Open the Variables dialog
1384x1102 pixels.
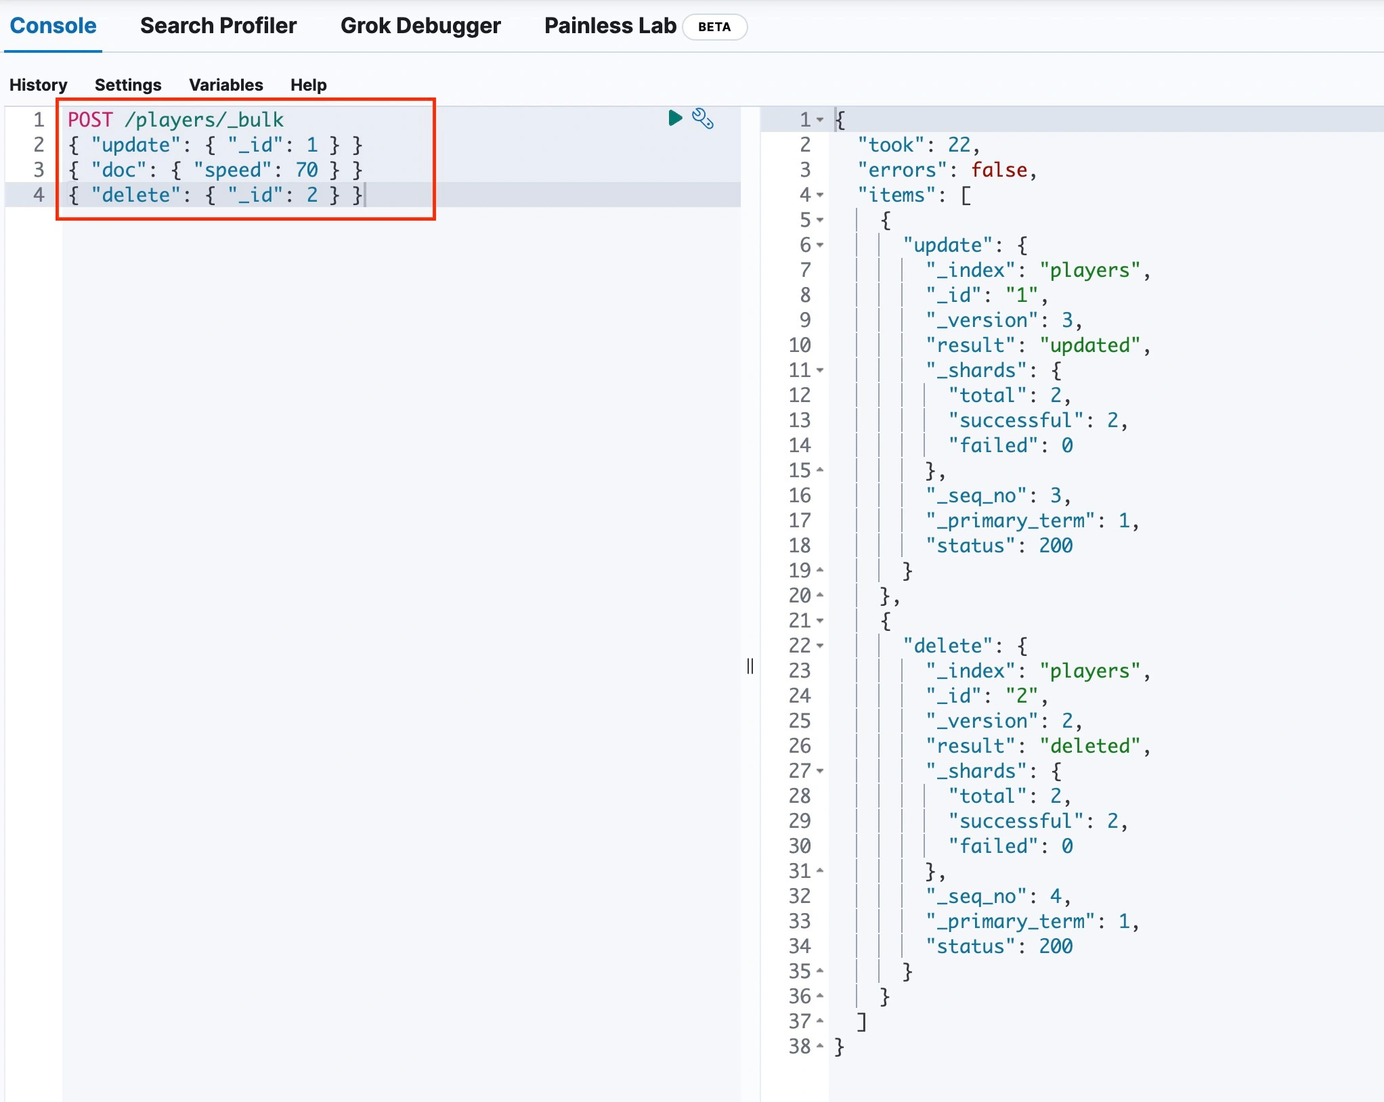[x=225, y=85]
